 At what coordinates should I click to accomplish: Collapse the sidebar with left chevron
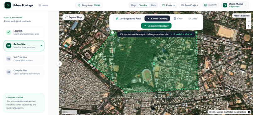pyautogui.click(x=59, y=64)
